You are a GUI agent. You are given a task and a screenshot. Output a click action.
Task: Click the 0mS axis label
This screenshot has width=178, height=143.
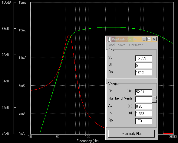tap(21, 134)
